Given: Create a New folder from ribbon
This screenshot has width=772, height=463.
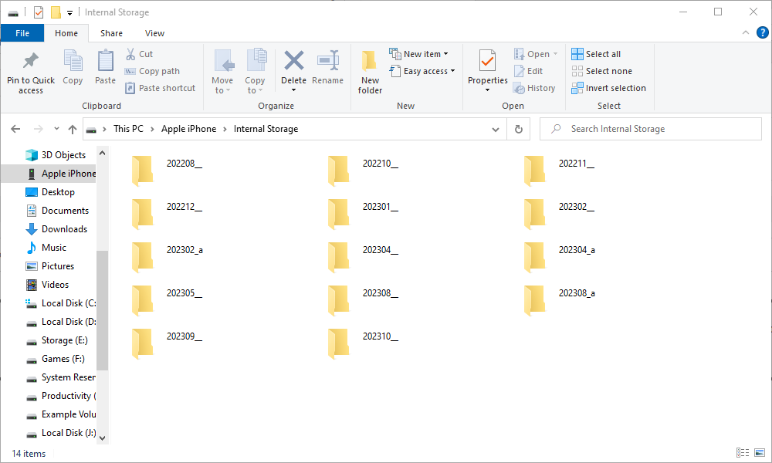Looking at the screenshot, I should [x=370, y=72].
